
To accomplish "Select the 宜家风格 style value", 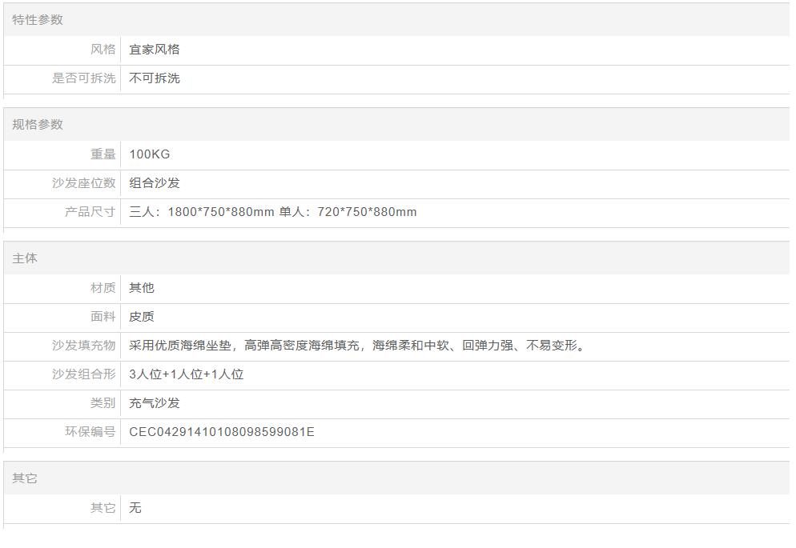I will click(x=155, y=50).
